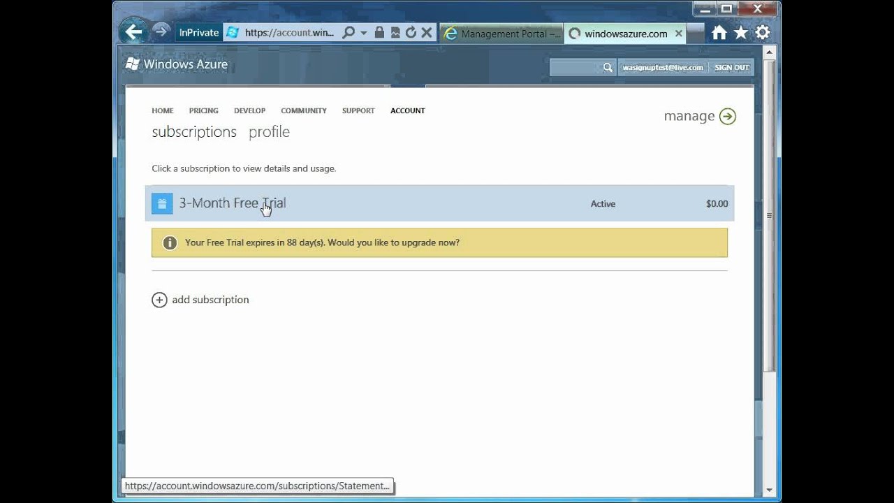Click the refresh page icon

pos(411,33)
